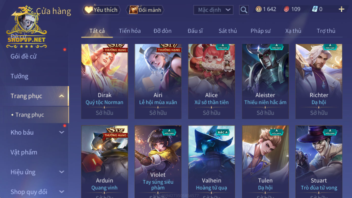Expand the Kho báu sidebar section

[61, 132]
